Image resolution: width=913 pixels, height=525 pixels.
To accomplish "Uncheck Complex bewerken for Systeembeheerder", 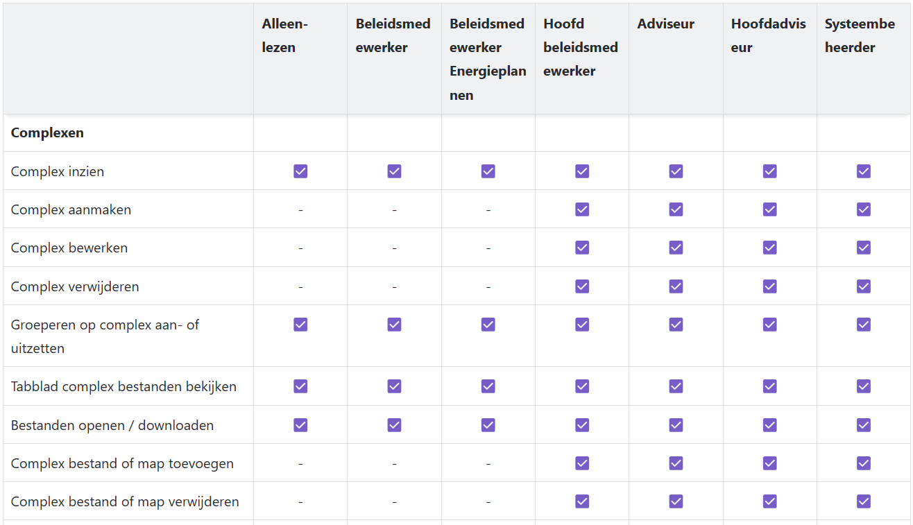I will [864, 248].
